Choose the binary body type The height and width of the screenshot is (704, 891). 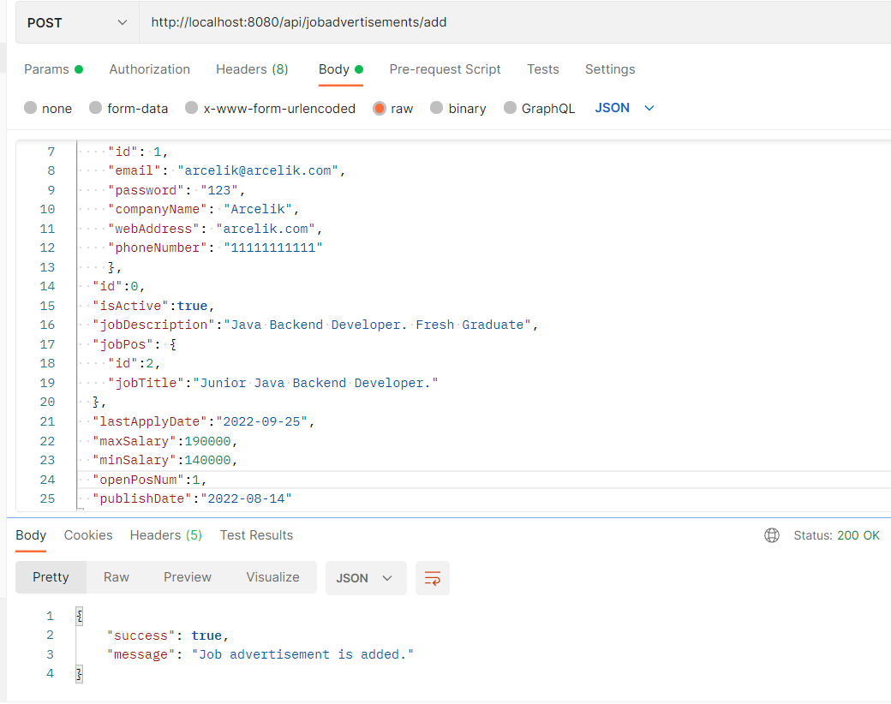pyautogui.click(x=458, y=108)
